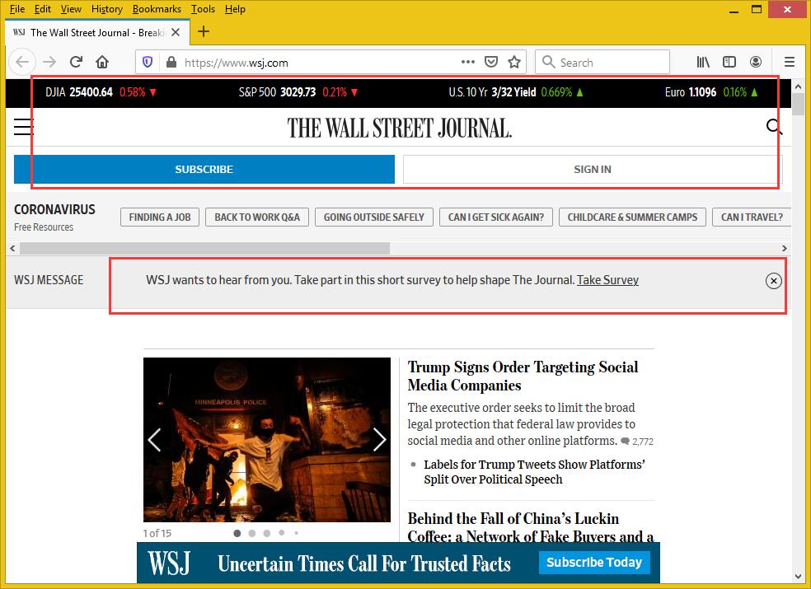Bookmark this page with star icon
Screen dimensions: 811x589
coord(514,62)
